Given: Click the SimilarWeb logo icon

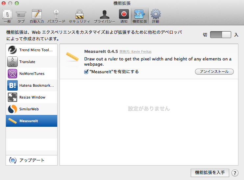Looking at the screenshot, I should [12, 109].
